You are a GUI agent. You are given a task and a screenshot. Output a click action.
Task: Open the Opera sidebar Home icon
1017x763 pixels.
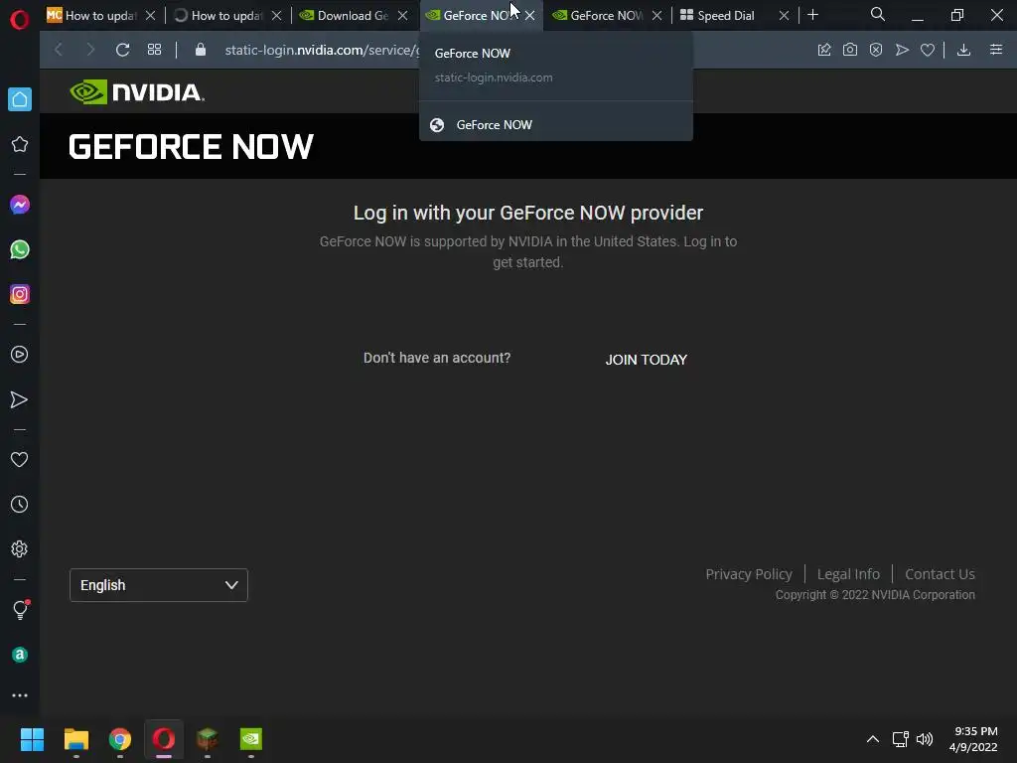[20, 99]
